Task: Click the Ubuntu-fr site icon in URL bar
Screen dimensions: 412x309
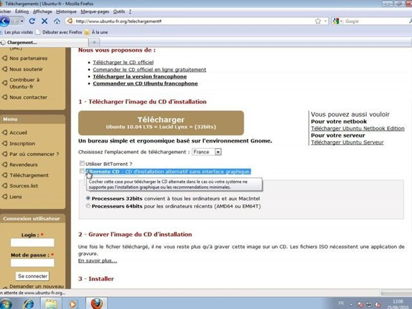Action: point(70,21)
